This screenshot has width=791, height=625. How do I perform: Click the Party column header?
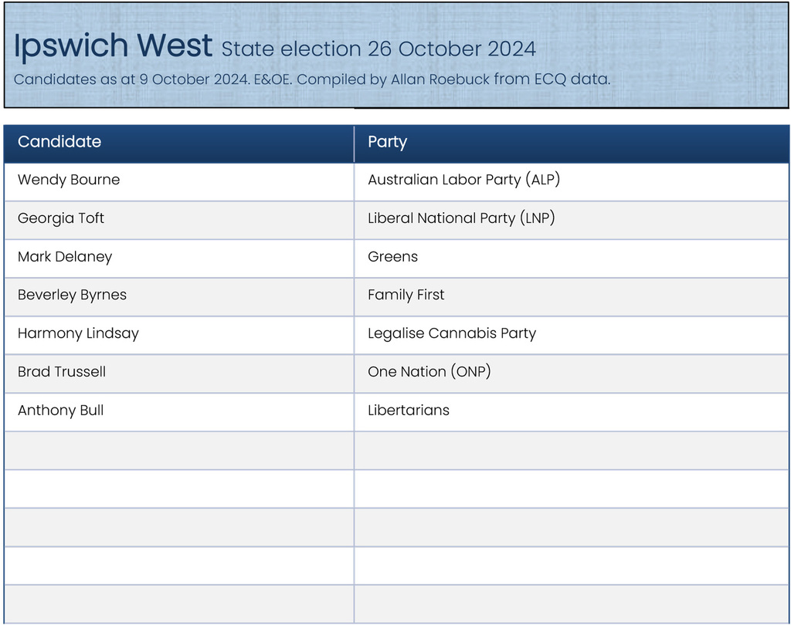coord(387,142)
